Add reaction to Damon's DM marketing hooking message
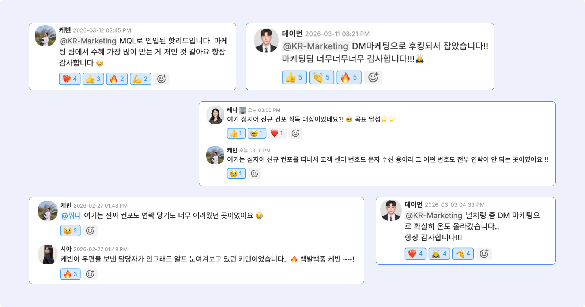Screen dimensions: 585x307 [373, 77]
